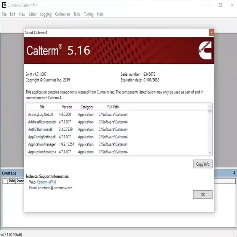The image size is (237, 237).
Task: Open the View menu
Action: [x=22, y=14]
